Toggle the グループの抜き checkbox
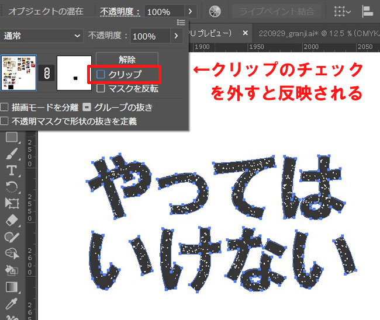Image resolution: width=380 pixels, height=320 pixels. pos(87,107)
